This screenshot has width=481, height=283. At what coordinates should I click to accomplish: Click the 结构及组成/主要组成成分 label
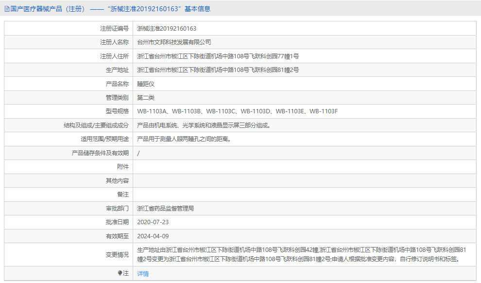tap(96, 125)
